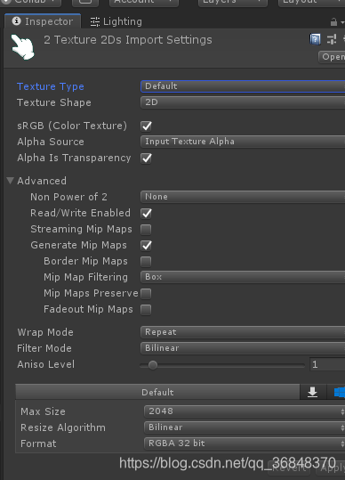This screenshot has width=345, height=480.
Task: Toggle Generate Mip Maps checkbox
Action: (x=146, y=245)
